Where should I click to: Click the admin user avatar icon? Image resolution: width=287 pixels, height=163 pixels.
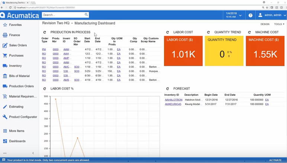(260, 15)
